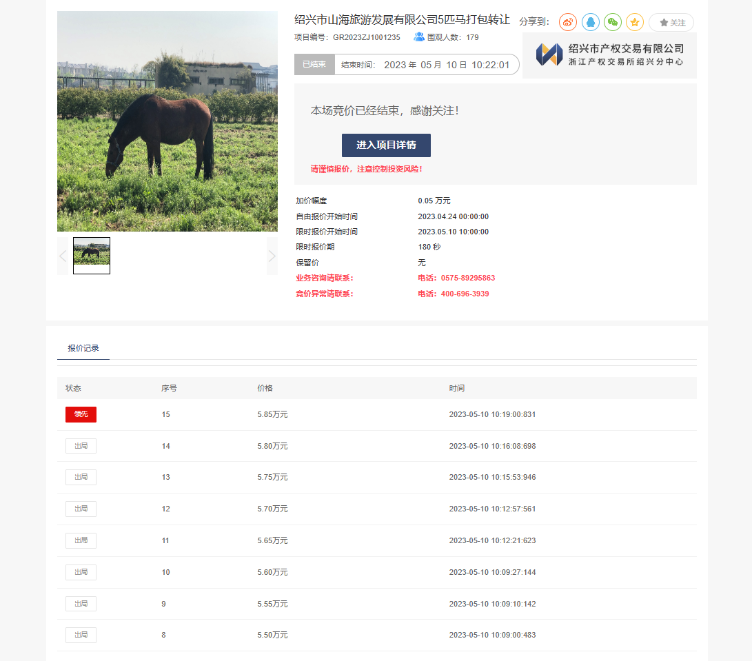Image resolution: width=752 pixels, height=661 pixels.
Task: Click the 本场竞价已经结束 message
Action: point(385,111)
